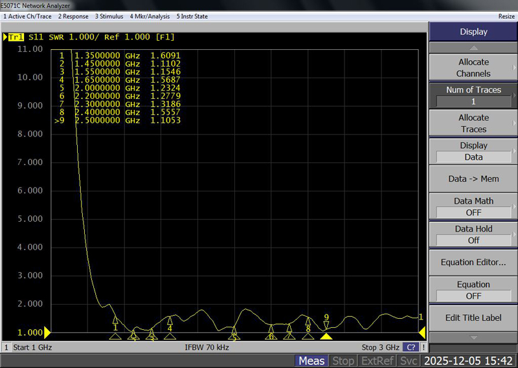
Task: Select marker 1 triangle at 1.35 GHz
Action: tap(115, 319)
